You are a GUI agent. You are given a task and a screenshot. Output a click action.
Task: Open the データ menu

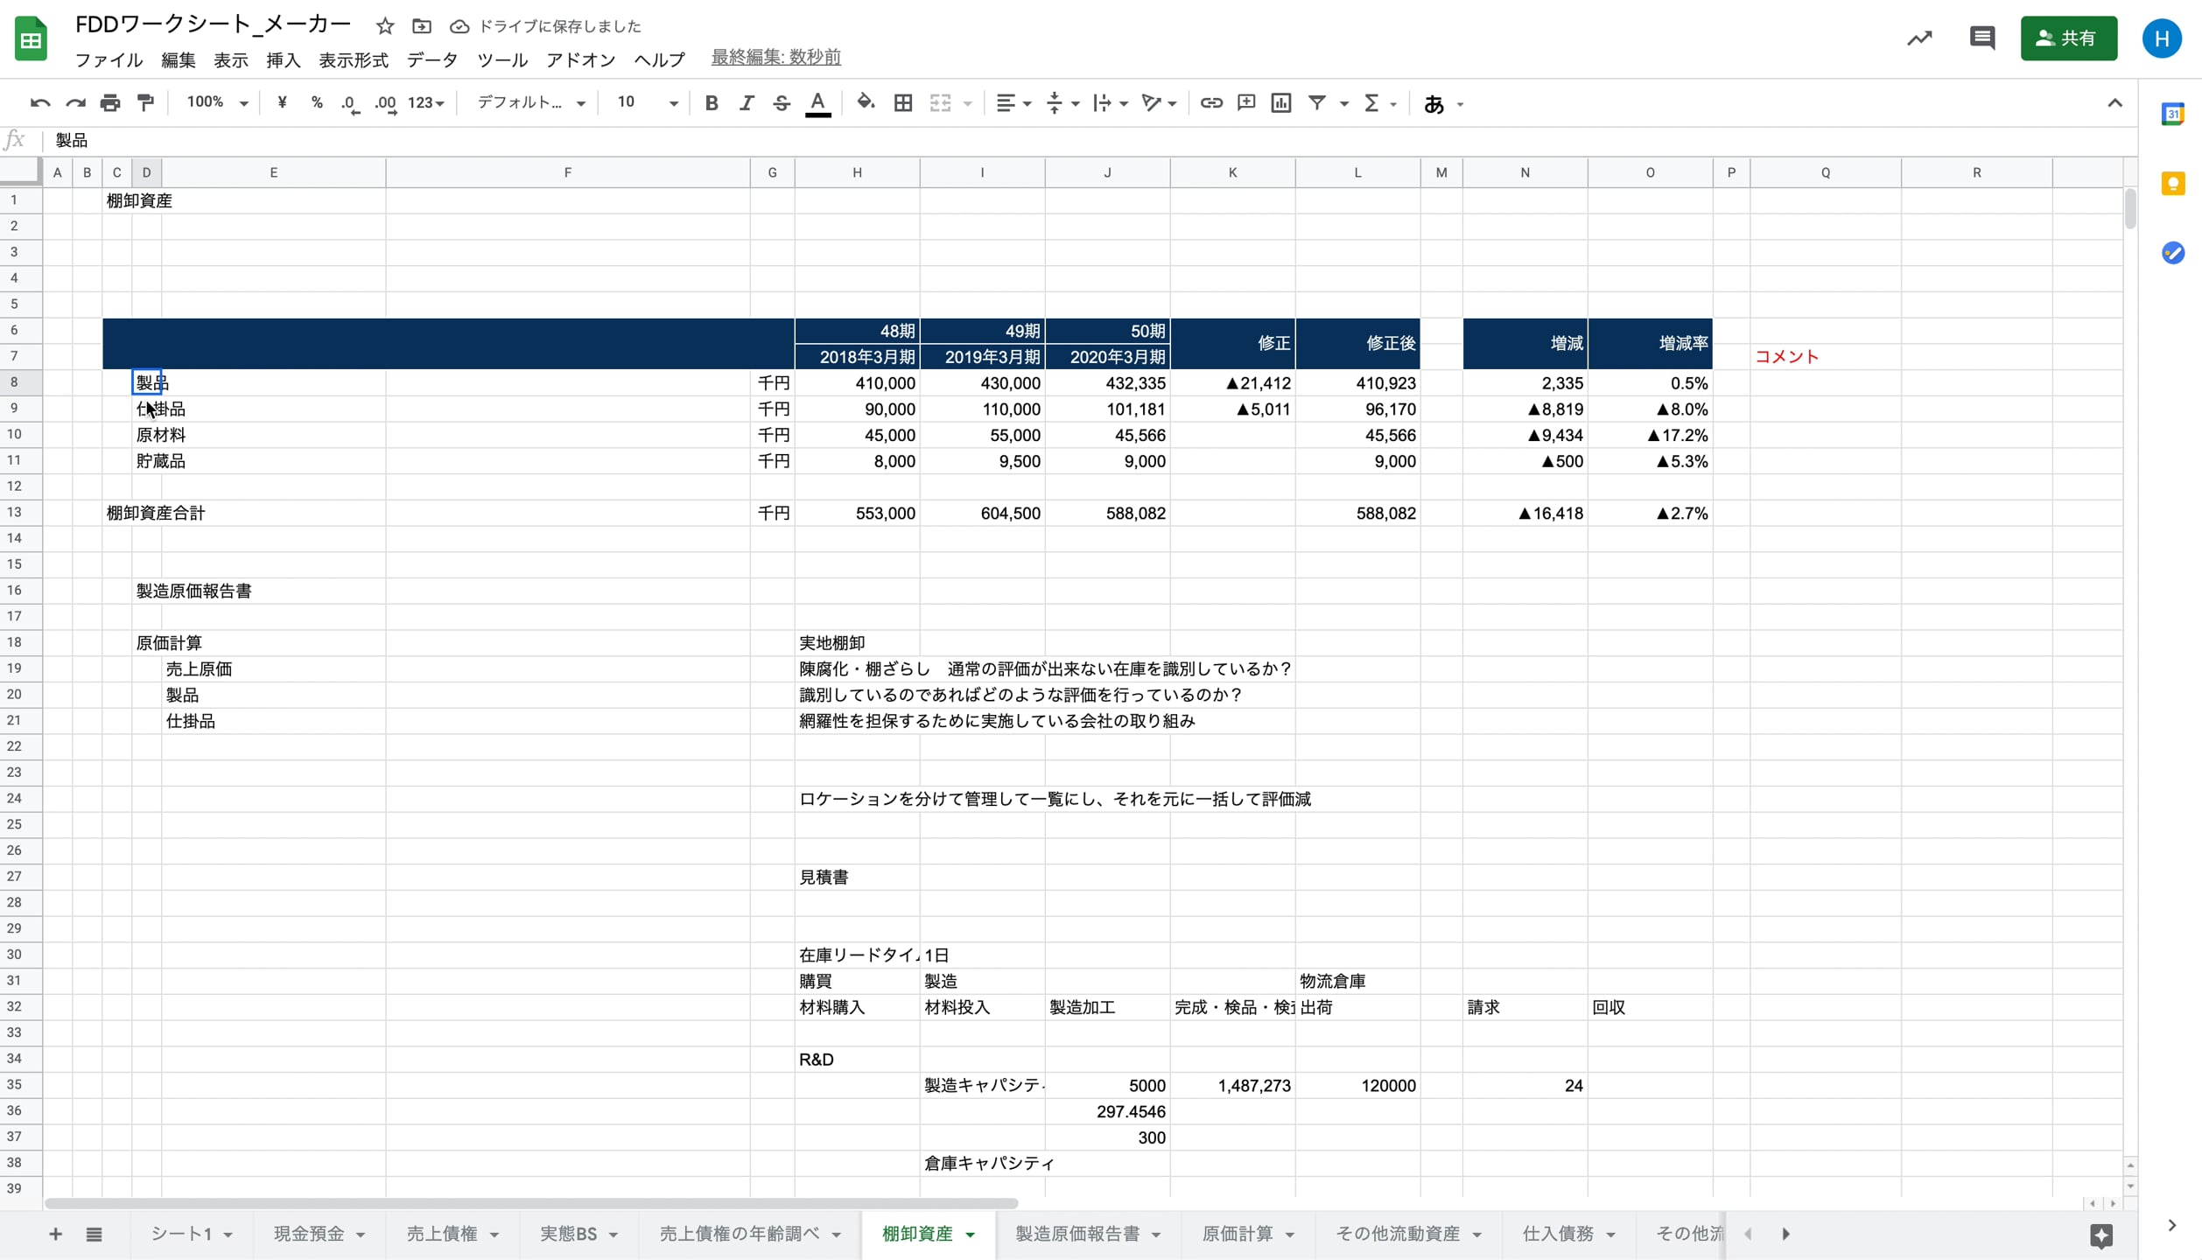[x=431, y=59]
